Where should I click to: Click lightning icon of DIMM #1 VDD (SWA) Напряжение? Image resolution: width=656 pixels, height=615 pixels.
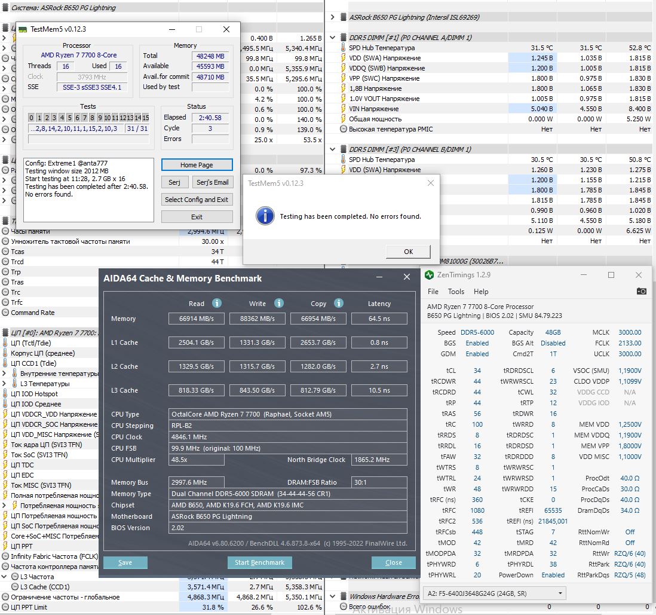[x=344, y=58]
